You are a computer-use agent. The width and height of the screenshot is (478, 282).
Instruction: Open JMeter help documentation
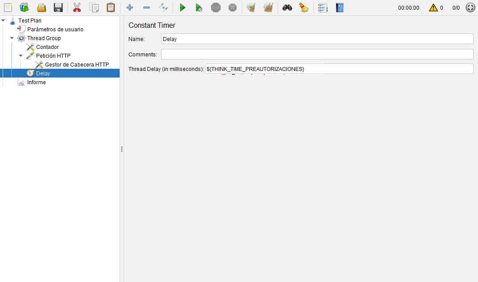339,7
